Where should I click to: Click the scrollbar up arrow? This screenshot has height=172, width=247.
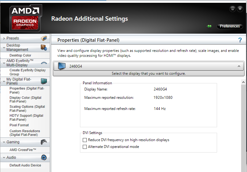tap(243, 82)
